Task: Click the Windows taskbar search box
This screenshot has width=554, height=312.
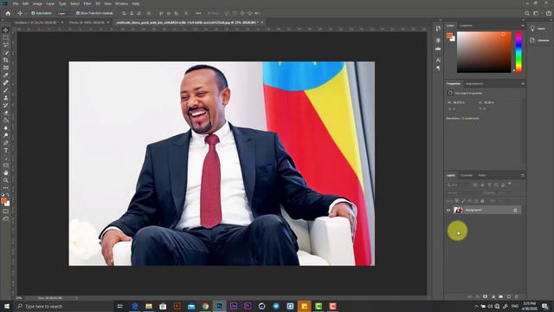Action: 63,306
